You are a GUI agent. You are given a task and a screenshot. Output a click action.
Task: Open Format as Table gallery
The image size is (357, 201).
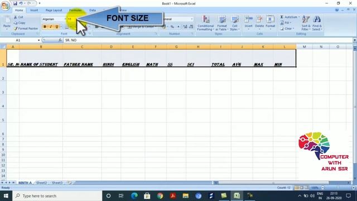(x=222, y=23)
